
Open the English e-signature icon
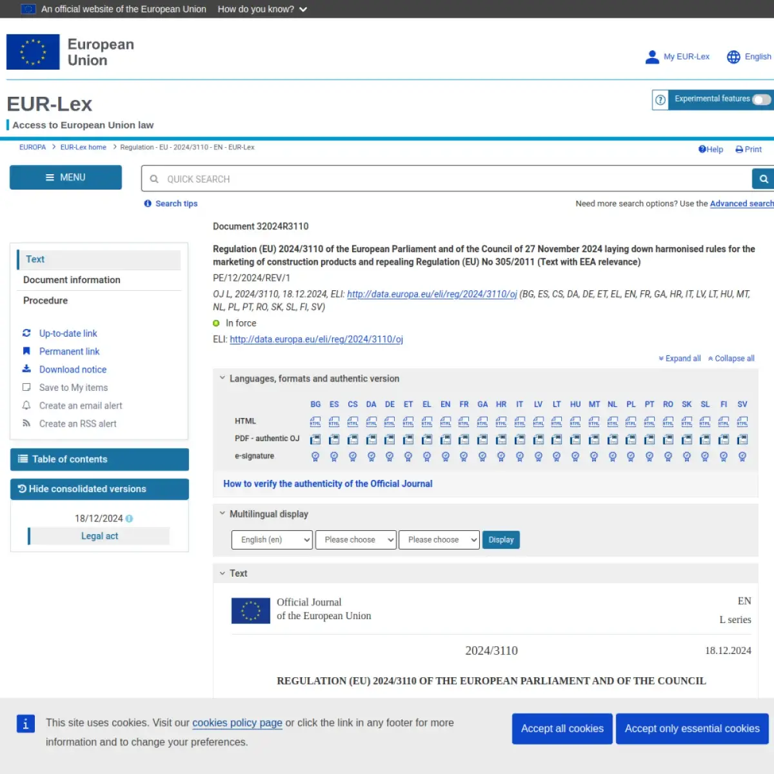point(445,457)
